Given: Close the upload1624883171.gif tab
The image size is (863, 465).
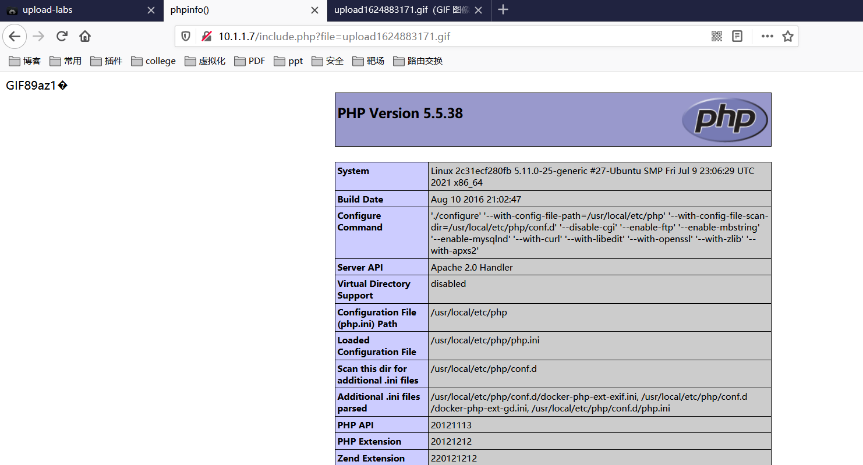Looking at the screenshot, I should [479, 10].
